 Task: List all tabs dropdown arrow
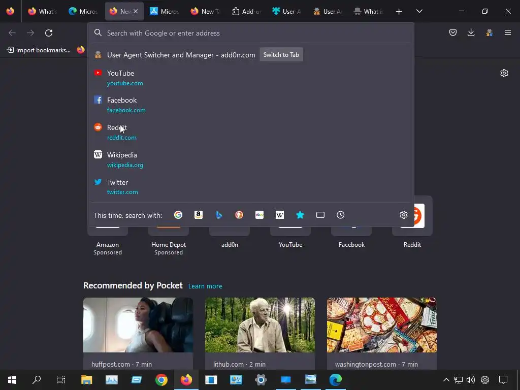419,11
